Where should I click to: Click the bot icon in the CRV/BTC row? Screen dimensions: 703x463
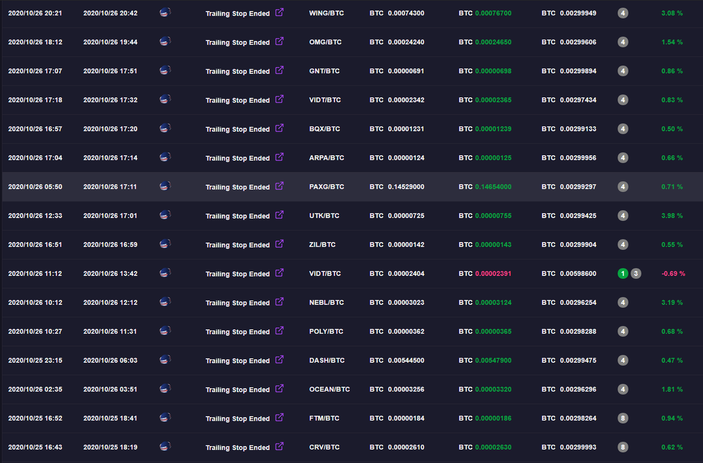click(165, 447)
